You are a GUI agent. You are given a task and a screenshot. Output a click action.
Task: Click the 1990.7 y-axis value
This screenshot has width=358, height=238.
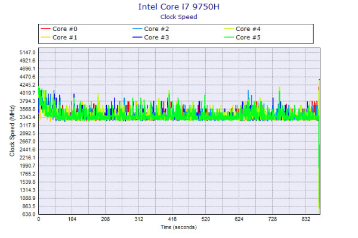click(27, 166)
